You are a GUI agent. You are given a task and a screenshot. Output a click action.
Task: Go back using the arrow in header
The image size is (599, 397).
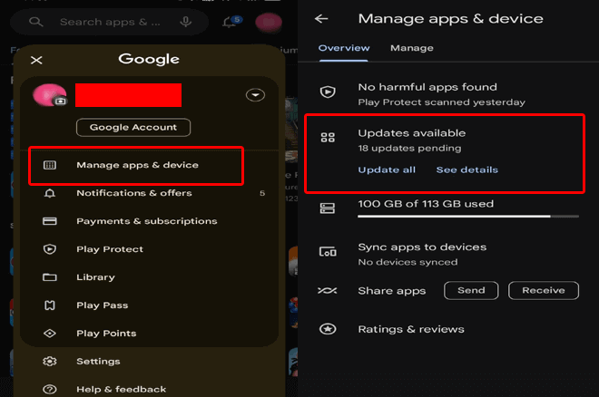coord(321,19)
